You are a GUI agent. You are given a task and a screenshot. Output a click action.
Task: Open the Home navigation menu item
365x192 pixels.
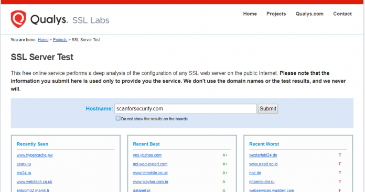[x=250, y=14]
